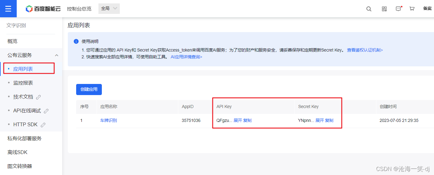Open the 全局 region dropdown
This screenshot has height=175, width=434.
(109, 9)
